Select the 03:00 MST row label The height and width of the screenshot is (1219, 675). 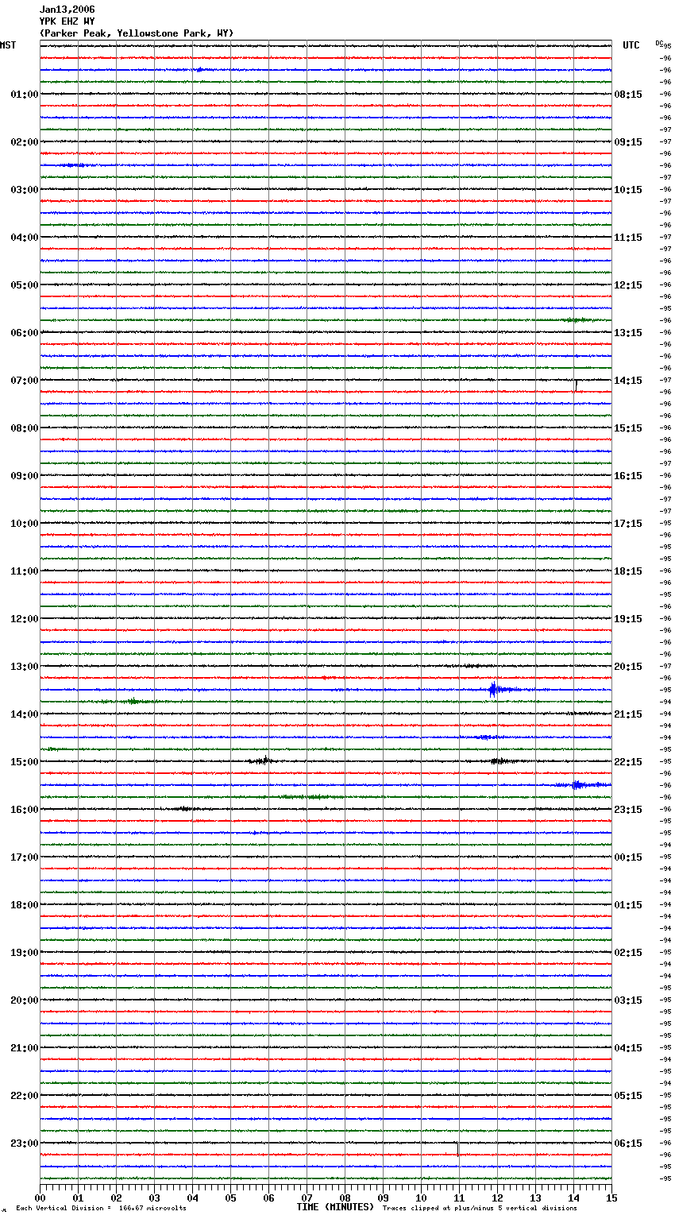[25, 190]
